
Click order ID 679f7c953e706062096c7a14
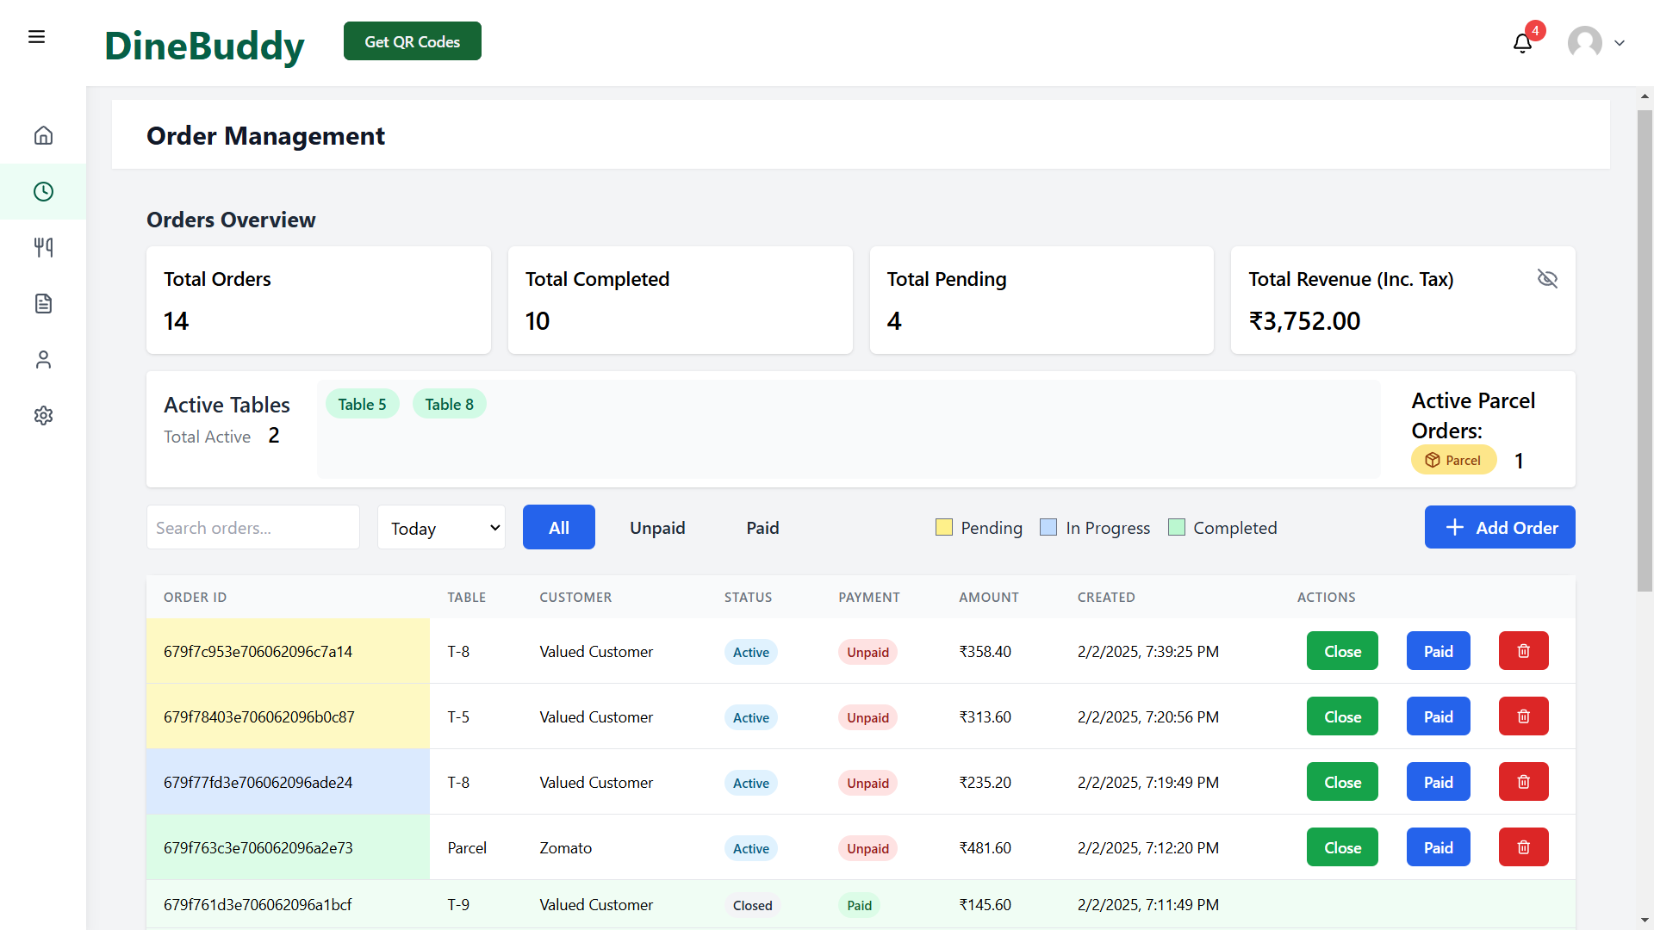[258, 652]
